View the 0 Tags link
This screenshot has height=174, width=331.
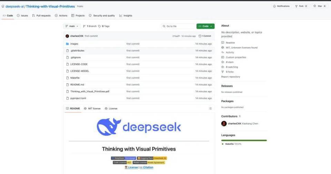click(x=104, y=26)
